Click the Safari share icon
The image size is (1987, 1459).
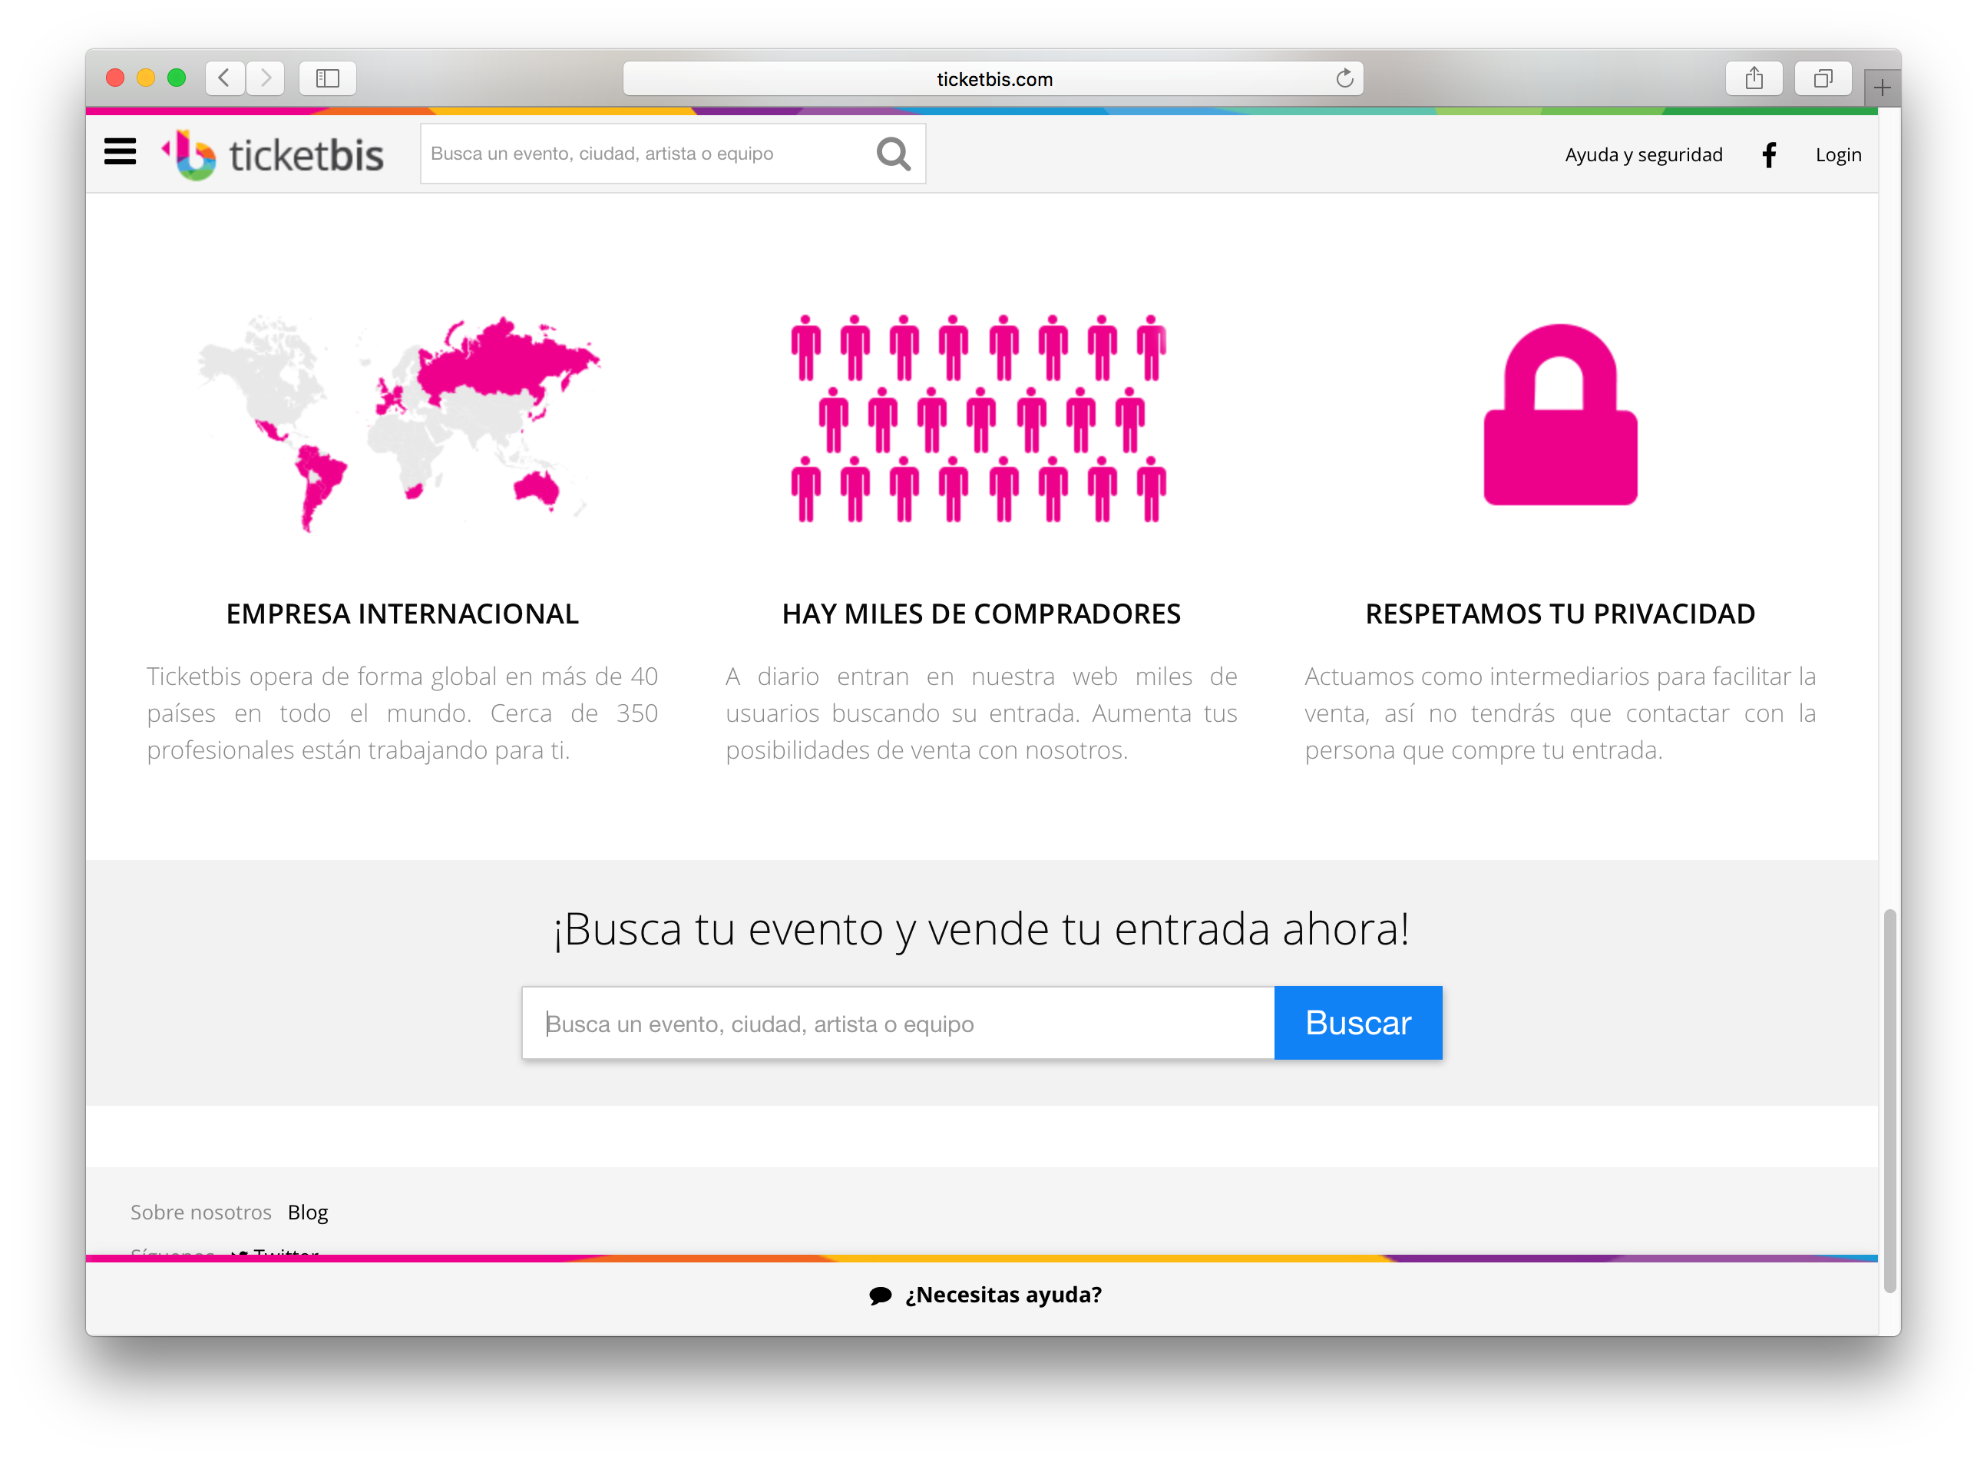pos(1754,78)
